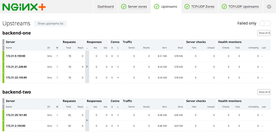276x133 pixels.
Task: Click green status bar of server 172.31.9.159:80
Action: click(x=3, y=56)
